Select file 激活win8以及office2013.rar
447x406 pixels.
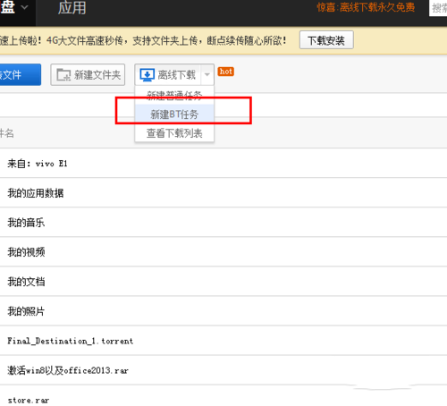pos(68,370)
